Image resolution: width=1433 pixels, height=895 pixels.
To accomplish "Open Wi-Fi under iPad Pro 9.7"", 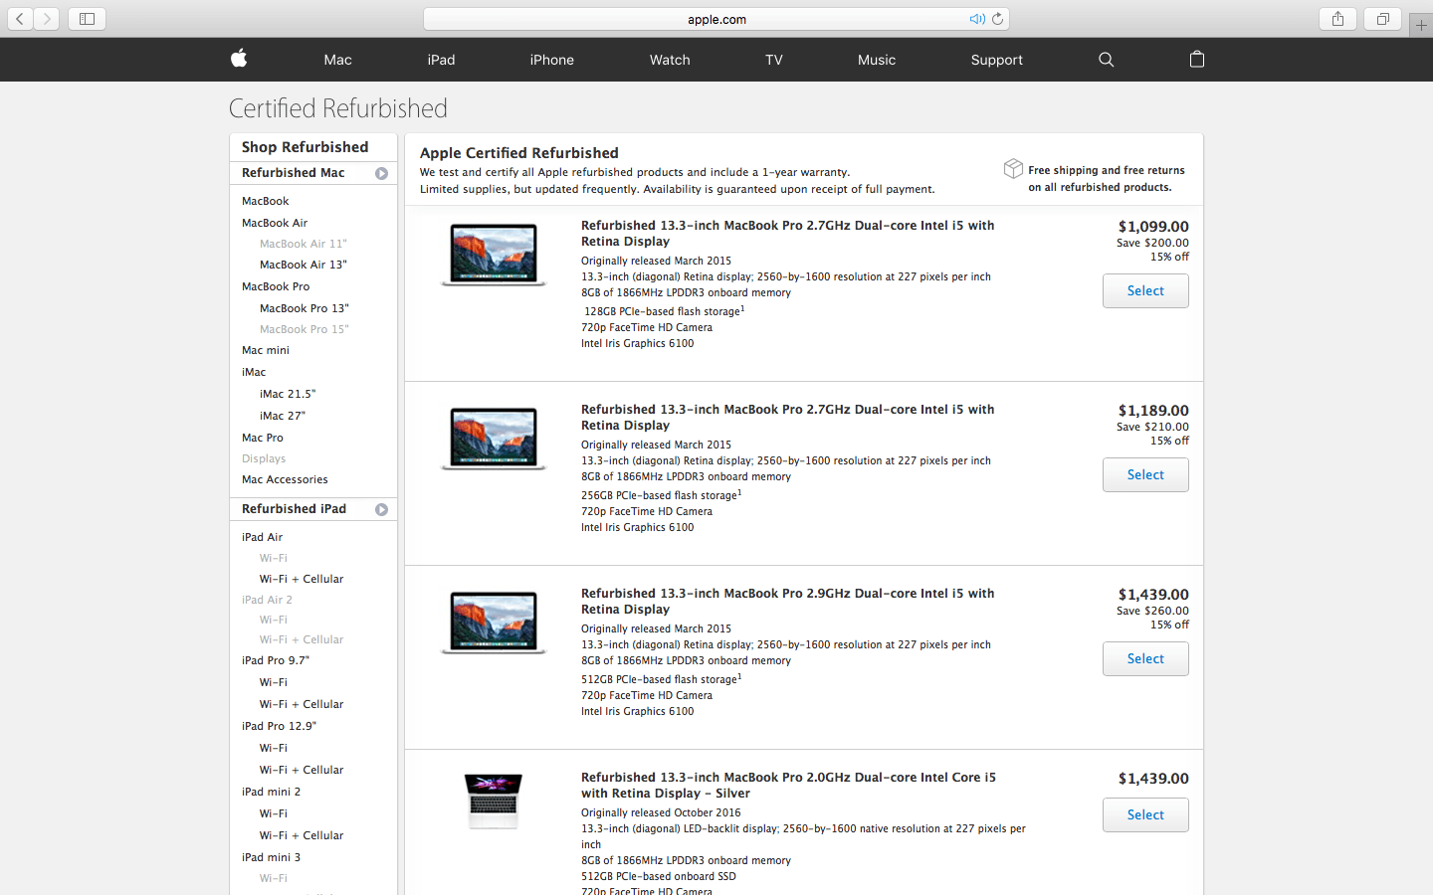I will 274,682.
